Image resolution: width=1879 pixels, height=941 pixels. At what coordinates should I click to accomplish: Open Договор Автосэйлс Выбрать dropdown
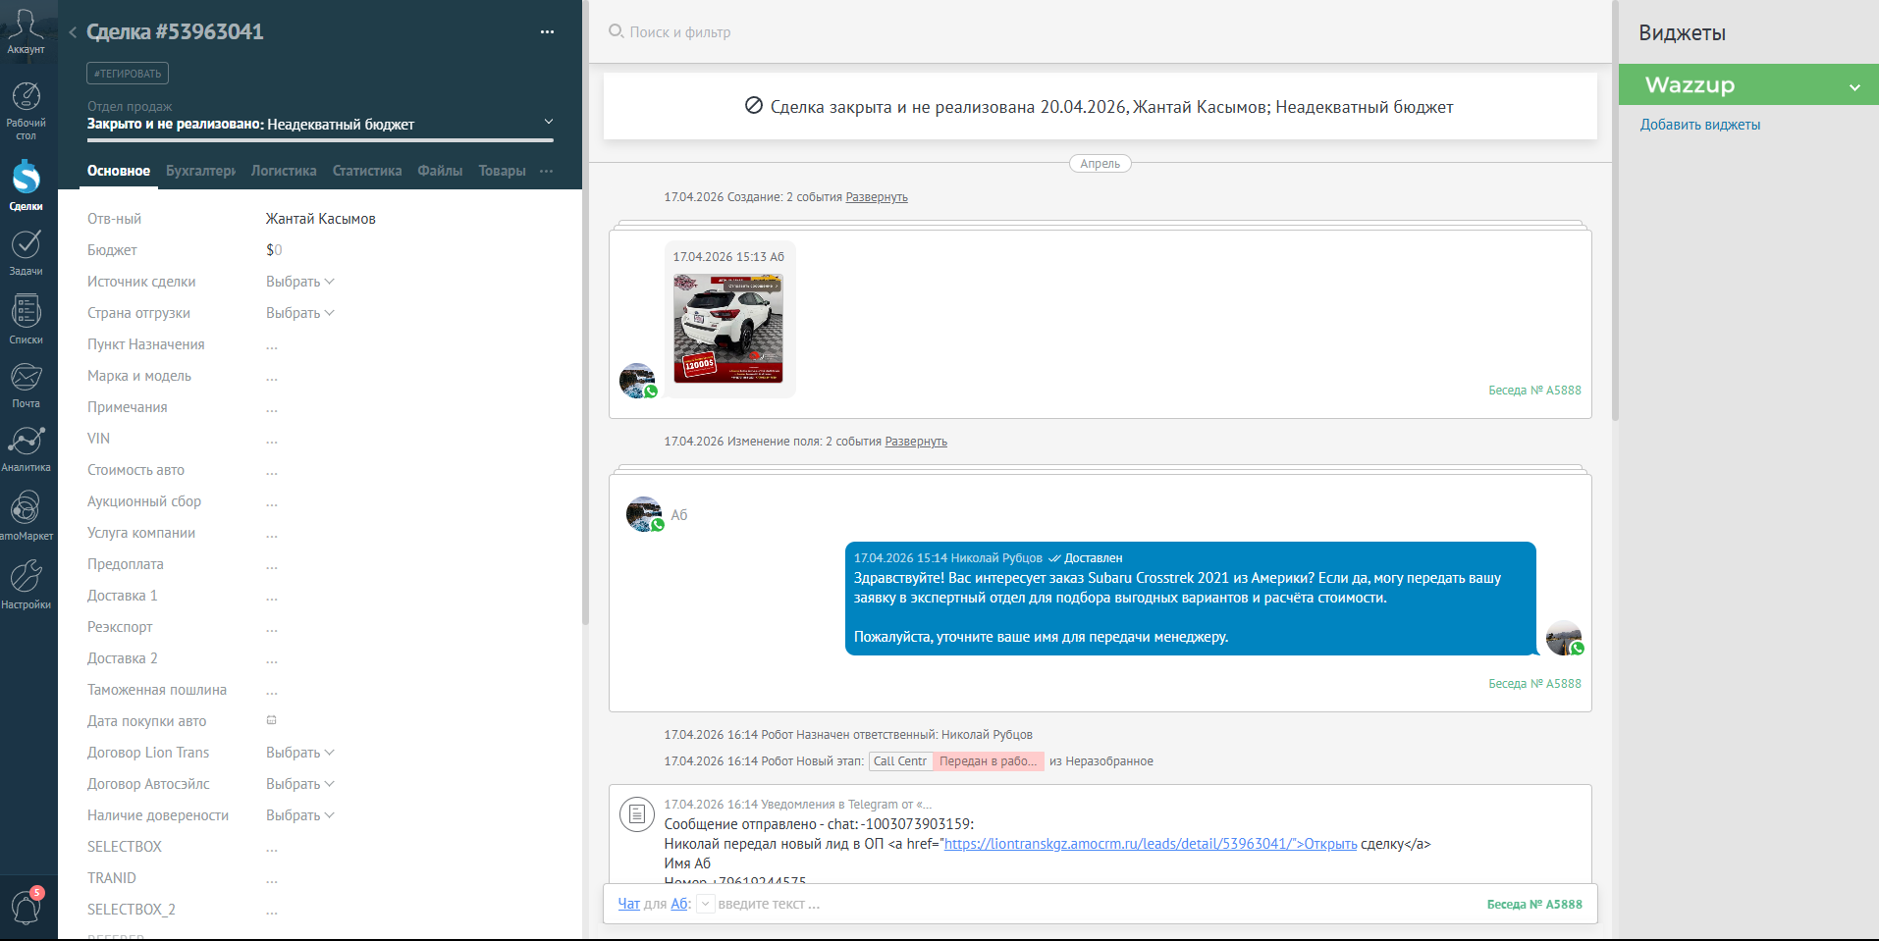coord(299,784)
